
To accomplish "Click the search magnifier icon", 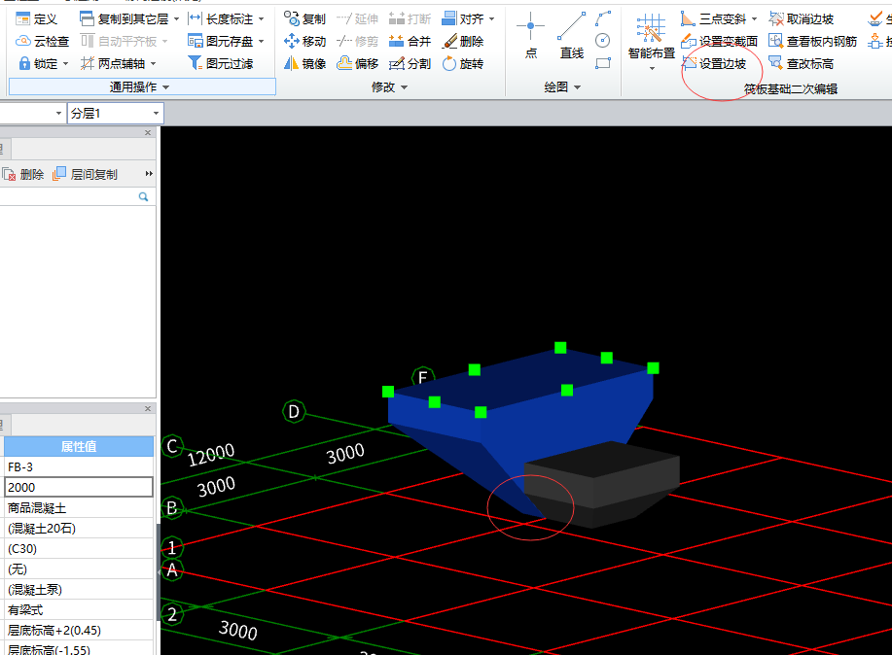I will (x=143, y=196).
